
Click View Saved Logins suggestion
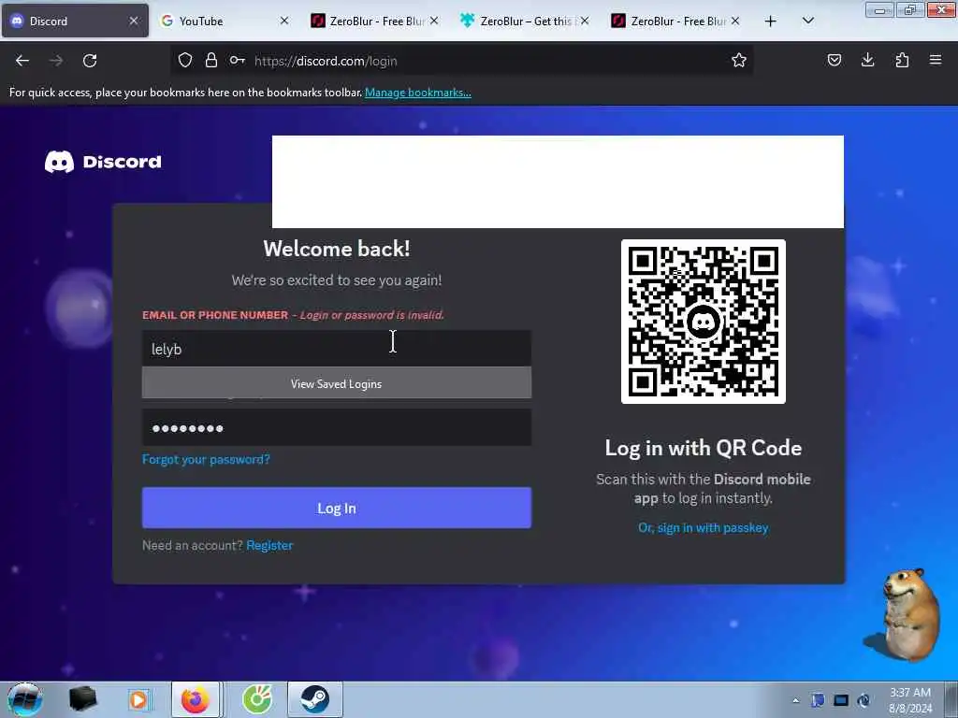click(337, 383)
